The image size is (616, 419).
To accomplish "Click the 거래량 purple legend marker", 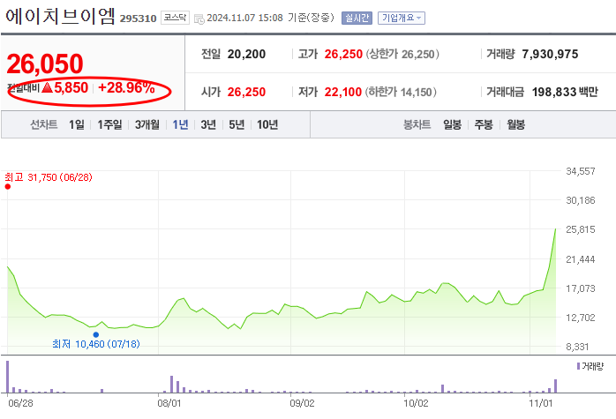I will [x=578, y=366].
